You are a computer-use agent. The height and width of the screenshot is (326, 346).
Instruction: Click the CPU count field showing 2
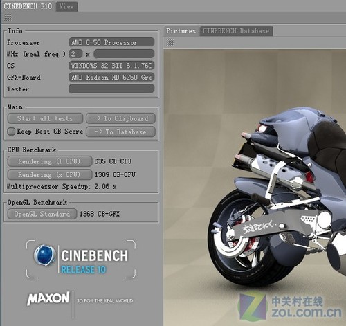pyautogui.click(x=75, y=54)
